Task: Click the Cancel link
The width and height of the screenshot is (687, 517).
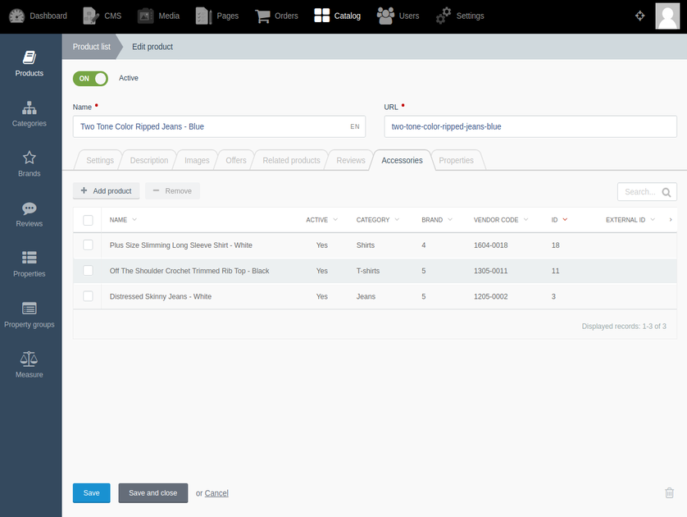Action: [x=216, y=493]
